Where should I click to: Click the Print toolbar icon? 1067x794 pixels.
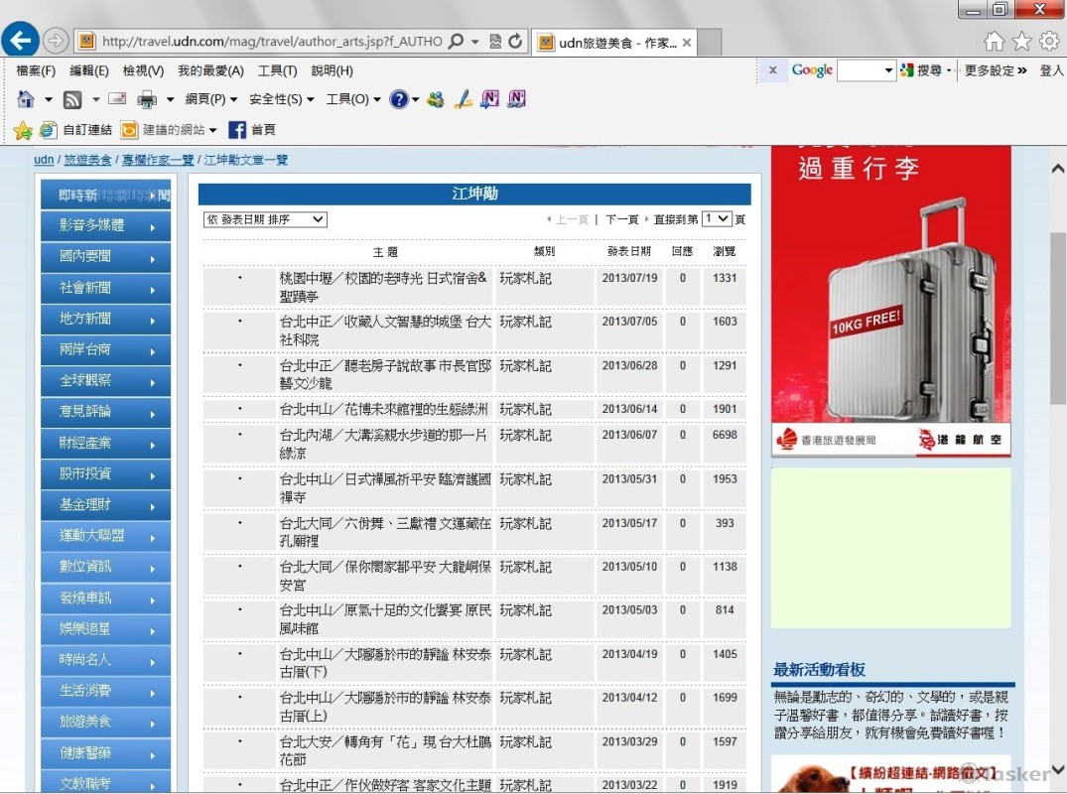pyautogui.click(x=147, y=99)
